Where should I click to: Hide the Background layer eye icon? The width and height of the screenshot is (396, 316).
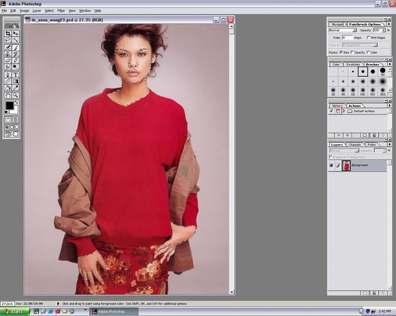pos(331,165)
